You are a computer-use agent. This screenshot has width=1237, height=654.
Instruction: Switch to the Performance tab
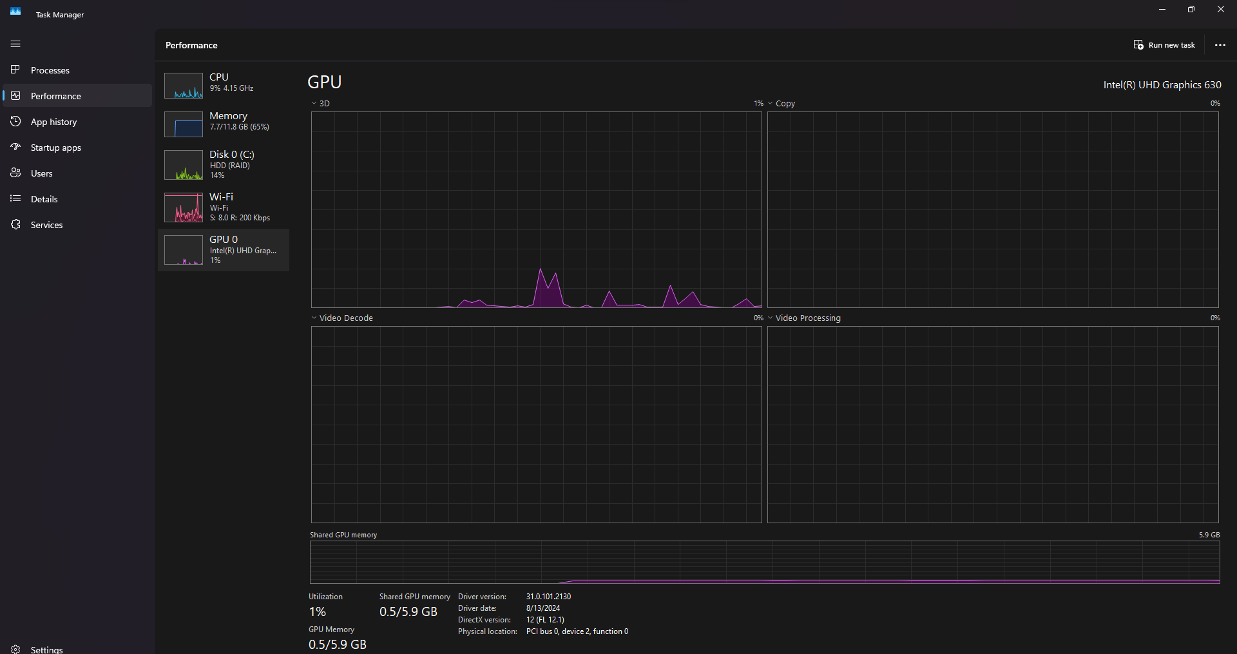coord(77,95)
